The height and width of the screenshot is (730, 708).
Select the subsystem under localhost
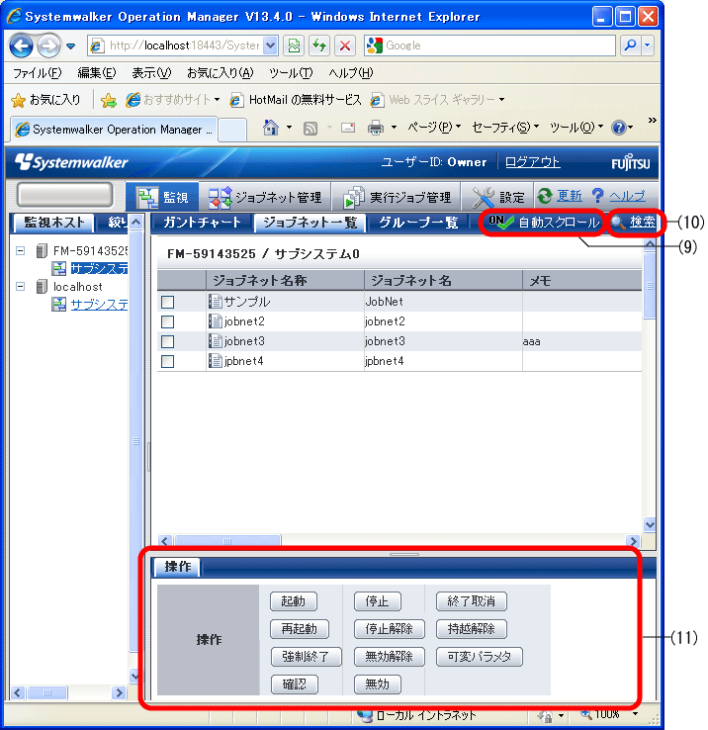tap(99, 305)
